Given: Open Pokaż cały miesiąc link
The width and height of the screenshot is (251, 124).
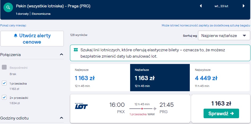Looking at the screenshot, I should (13, 25).
